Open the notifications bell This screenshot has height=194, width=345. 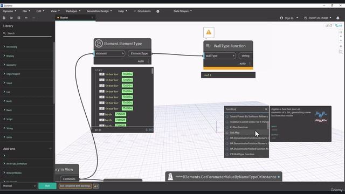tap(338, 18)
